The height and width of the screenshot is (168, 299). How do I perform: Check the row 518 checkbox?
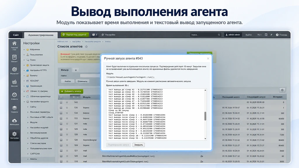(x=61, y=161)
